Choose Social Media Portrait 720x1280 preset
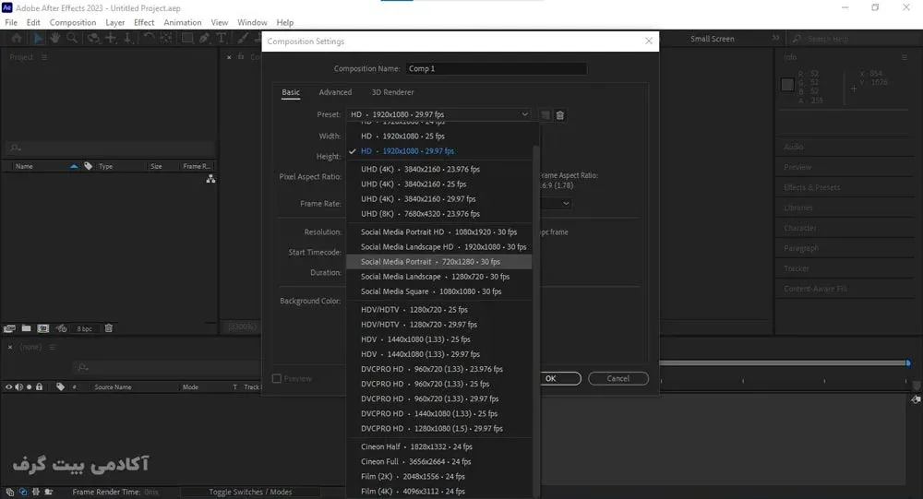Viewport: 923px width, 499px height. 439,262
